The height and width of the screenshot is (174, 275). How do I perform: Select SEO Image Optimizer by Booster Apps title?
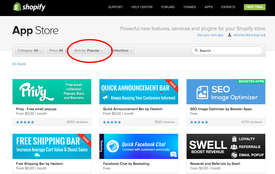pyautogui.click(x=221, y=109)
